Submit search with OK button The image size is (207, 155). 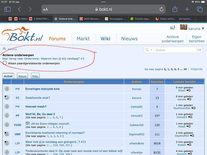[x=199, y=50]
